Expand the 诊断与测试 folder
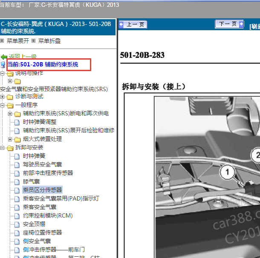The width and height of the screenshot is (260, 258). pyautogui.click(x=2, y=97)
